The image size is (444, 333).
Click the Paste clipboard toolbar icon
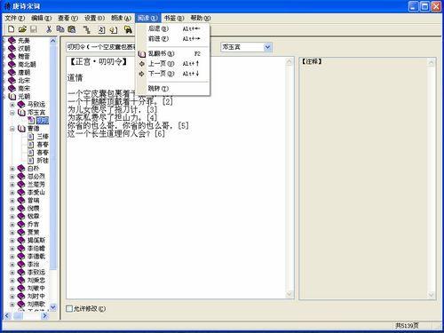pyautogui.click(x=71, y=29)
